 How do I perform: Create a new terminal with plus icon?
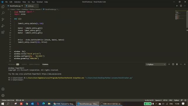tap(169, 64)
